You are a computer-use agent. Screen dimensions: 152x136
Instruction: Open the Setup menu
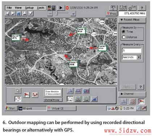pyautogui.click(x=29, y=8)
